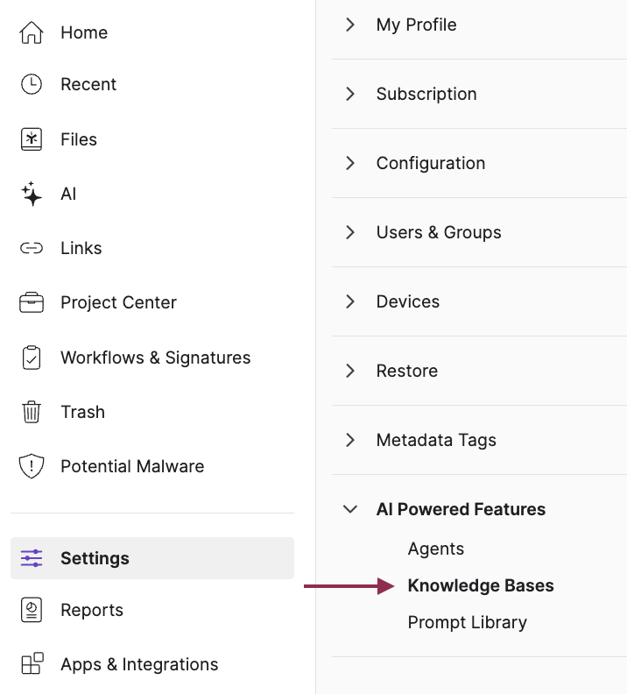Screen dimensions: 627x694
Task: Click the Recent clock icon
Action: tap(32, 84)
